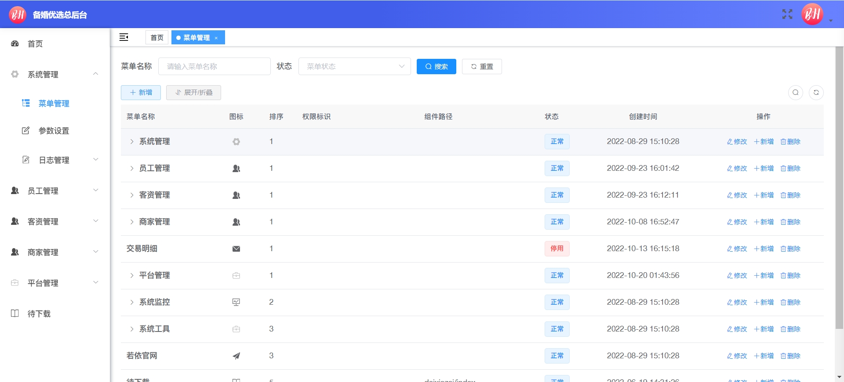Click the user icon in 员工管理 row

pos(236,169)
